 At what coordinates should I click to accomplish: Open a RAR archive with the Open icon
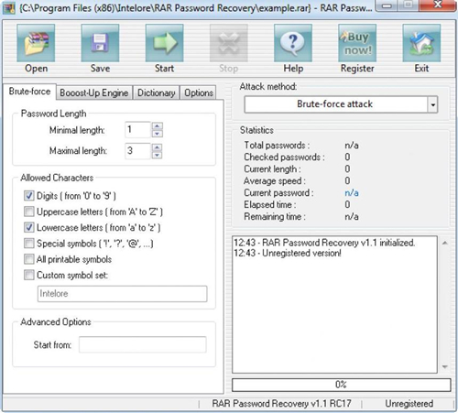coord(36,43)
